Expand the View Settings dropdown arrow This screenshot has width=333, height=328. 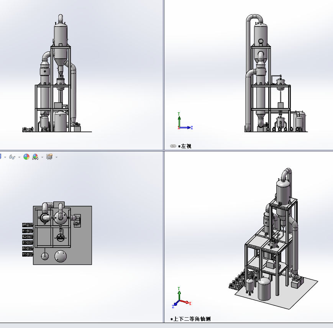pos(56,157)
